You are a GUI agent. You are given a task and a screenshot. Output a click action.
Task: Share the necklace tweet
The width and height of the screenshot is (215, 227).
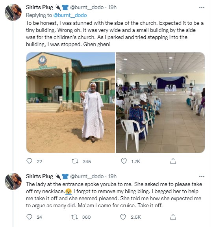click(x=173, y=217)
